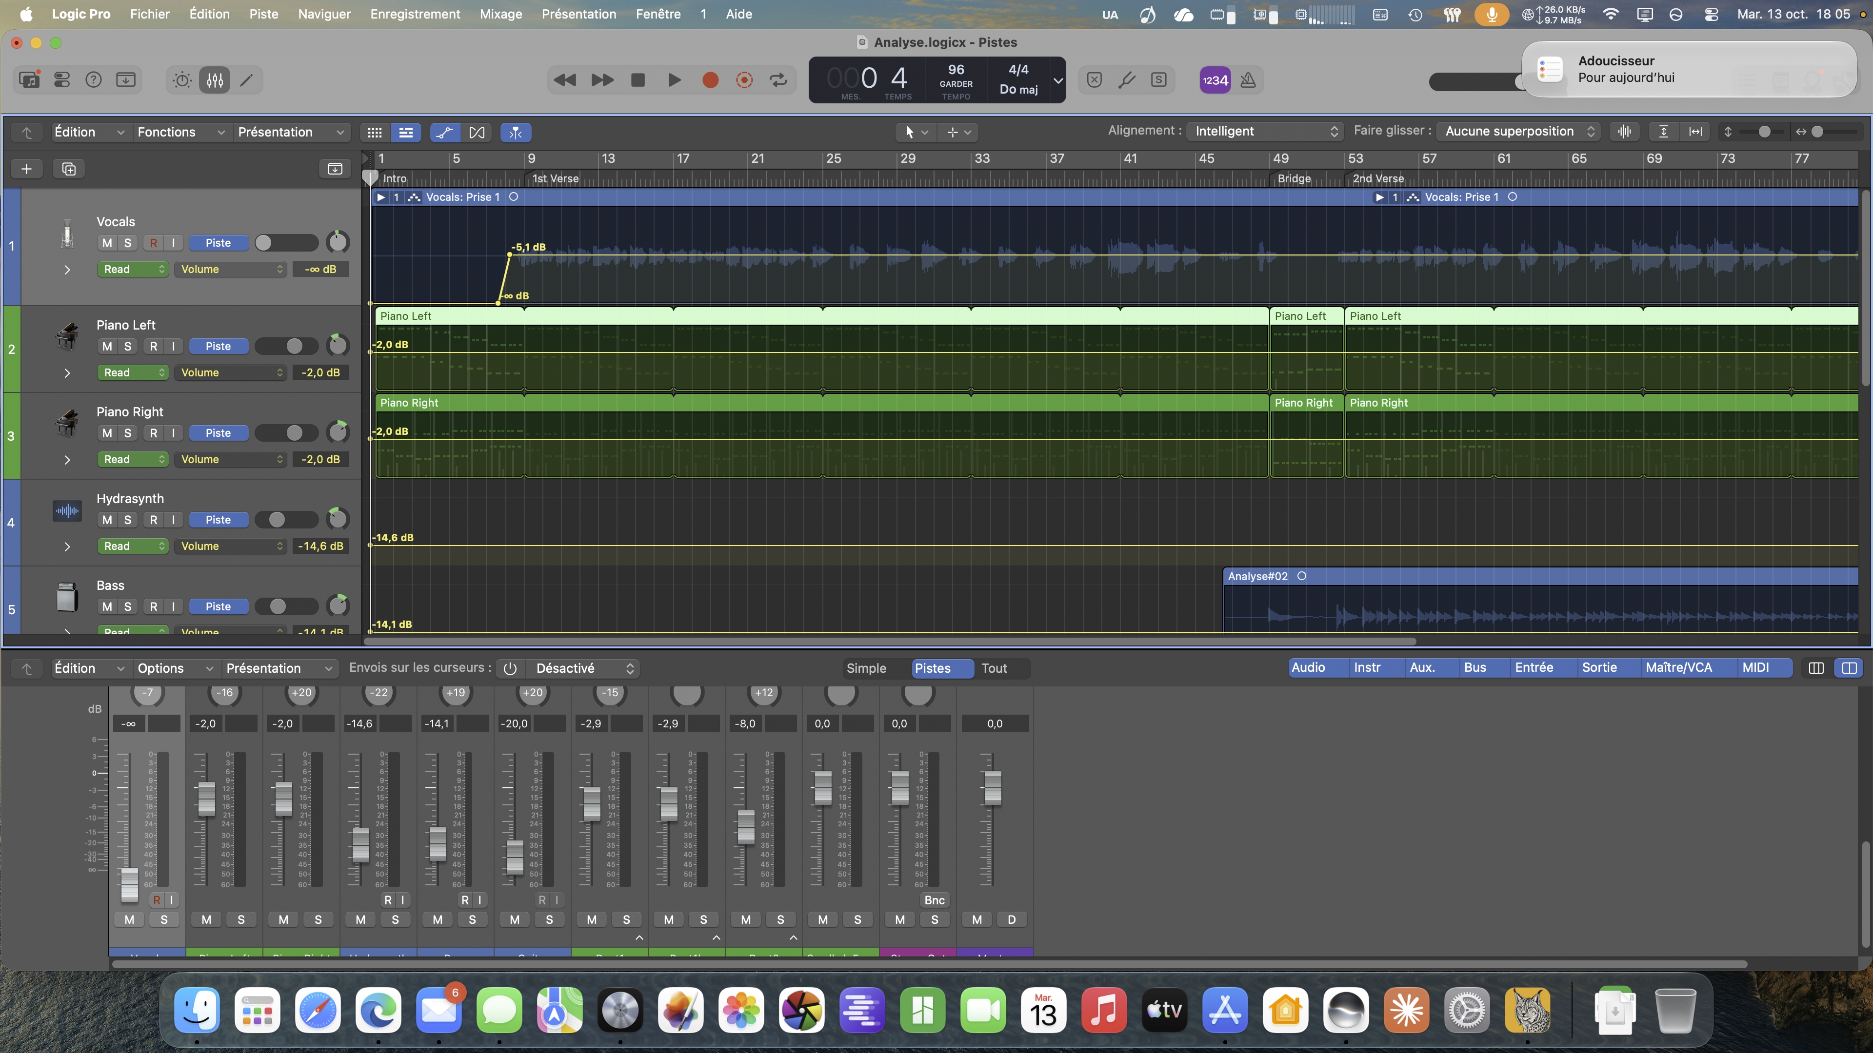Click the Play button in the transport
Screen dimensions: 1873x1053
(674, 80)
